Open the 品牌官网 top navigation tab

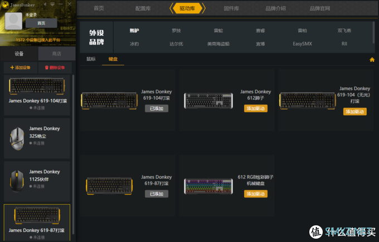320,8
